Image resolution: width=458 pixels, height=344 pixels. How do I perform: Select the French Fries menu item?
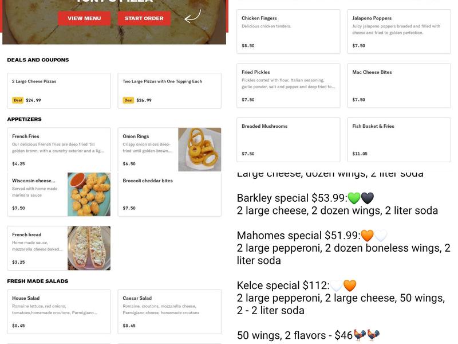58,149
